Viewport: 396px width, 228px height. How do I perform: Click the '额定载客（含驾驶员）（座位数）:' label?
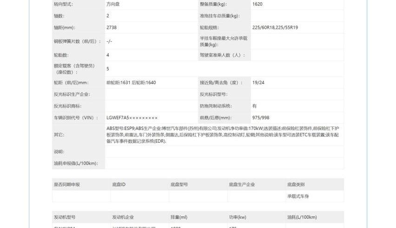point(74,69)
